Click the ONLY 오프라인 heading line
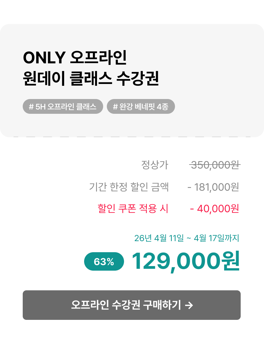 pos(75,58)
